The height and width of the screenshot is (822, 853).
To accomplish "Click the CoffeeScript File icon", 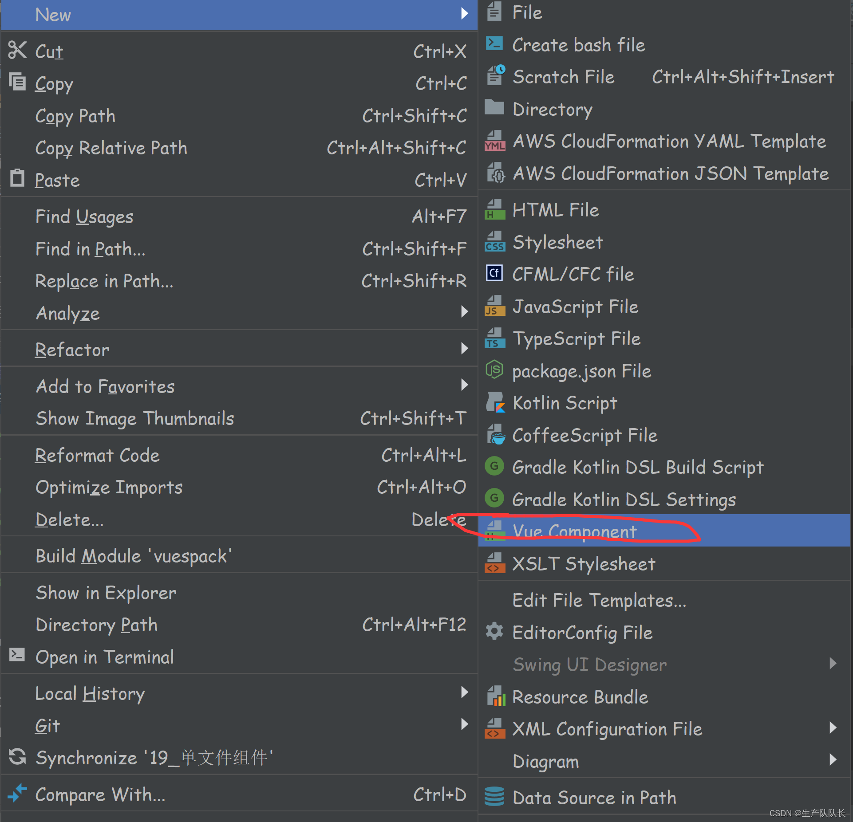I will click(x=494, y=436).
